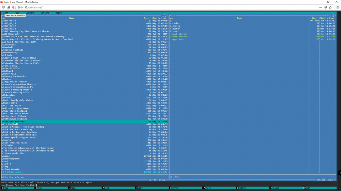Open the page actions three-dots menu

(x=320, y=7)
